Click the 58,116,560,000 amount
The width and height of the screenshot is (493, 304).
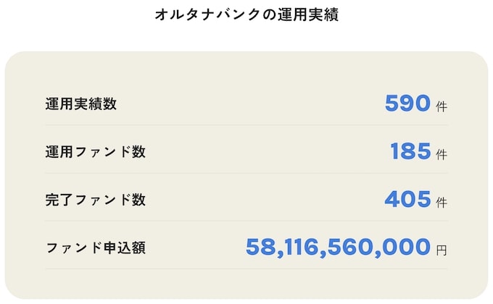(x=338, y=248)
